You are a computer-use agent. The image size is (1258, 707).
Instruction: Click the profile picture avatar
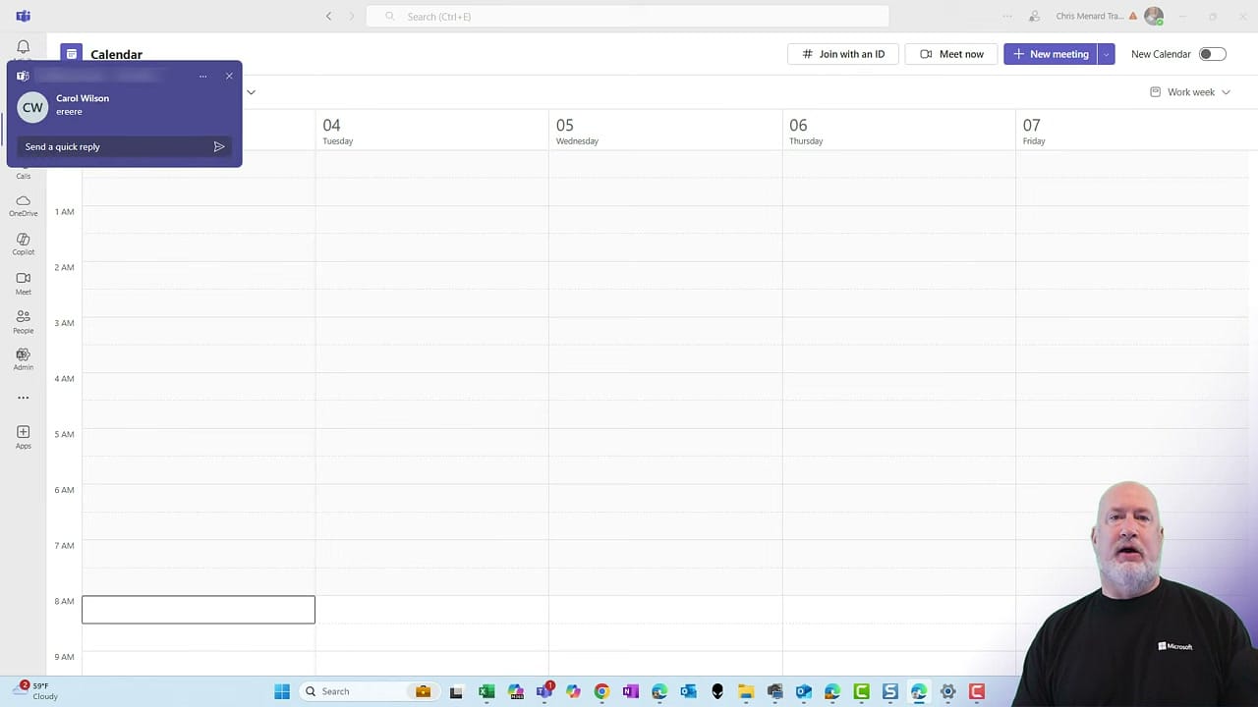(1154, 16)
